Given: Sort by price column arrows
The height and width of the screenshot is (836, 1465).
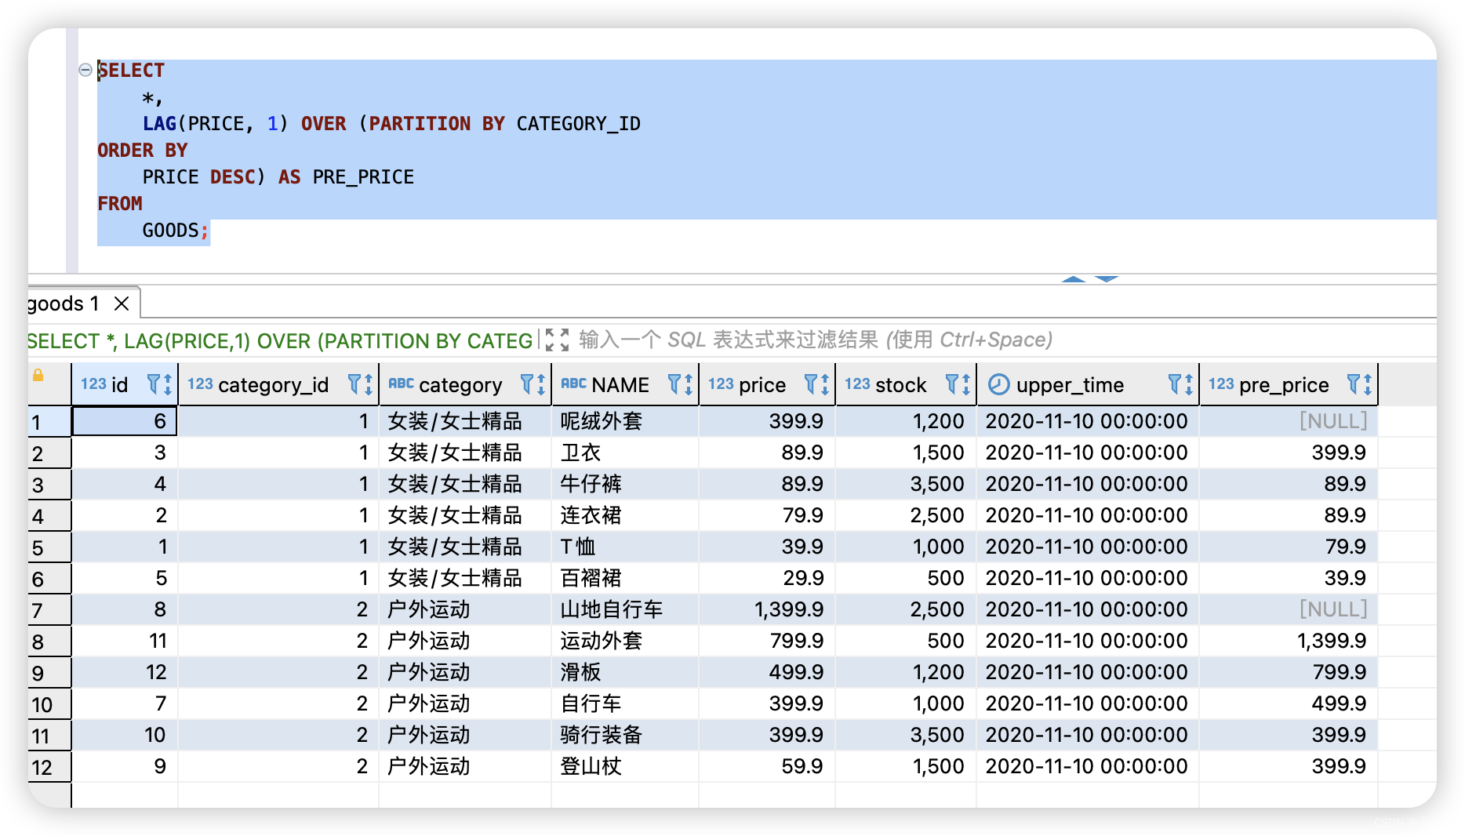Looking at the screenshot, I should (825, 384).
